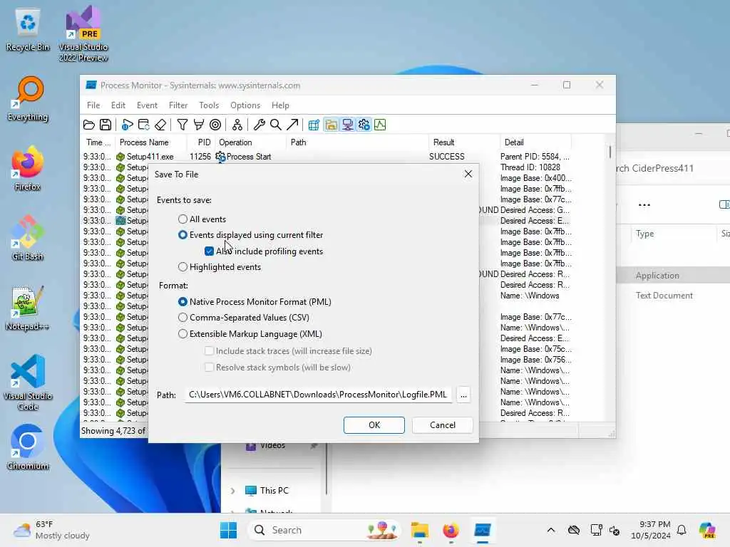The height and width of the screenshot is (547, 730).
Task: Close the Save To File dialog
Action: pyautogui.click(x=468, y=174)
